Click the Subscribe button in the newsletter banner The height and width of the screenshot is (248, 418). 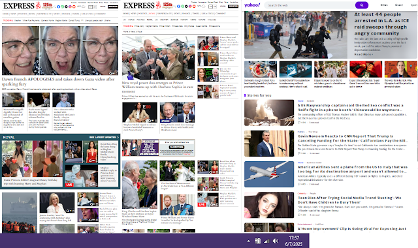[x=176, y=147]
